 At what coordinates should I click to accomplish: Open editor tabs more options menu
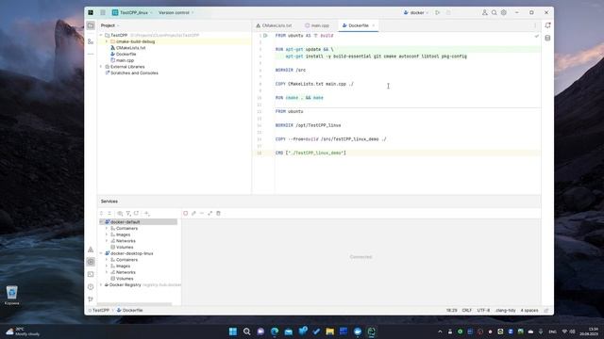click(x=535, y=25)
